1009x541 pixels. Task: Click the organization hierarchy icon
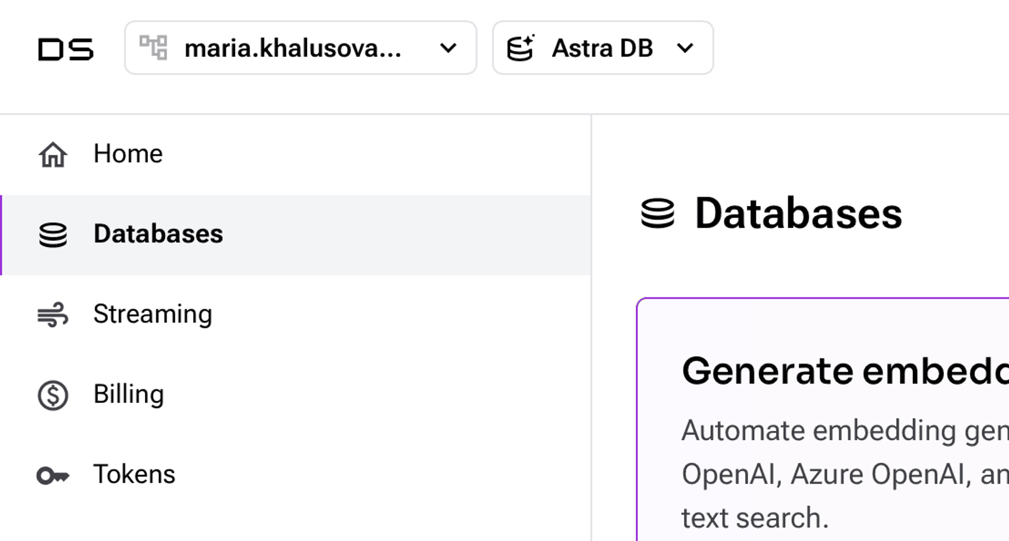coord(153,47)
